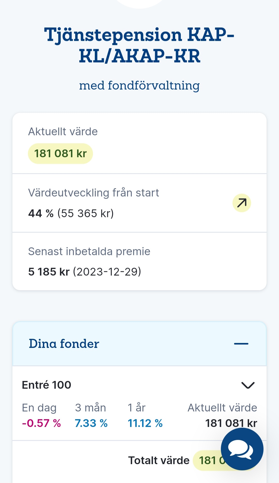Tap the 5 185 kr premium amount
The width and height of the screenshot is (279, 483).
click(49, 272)
